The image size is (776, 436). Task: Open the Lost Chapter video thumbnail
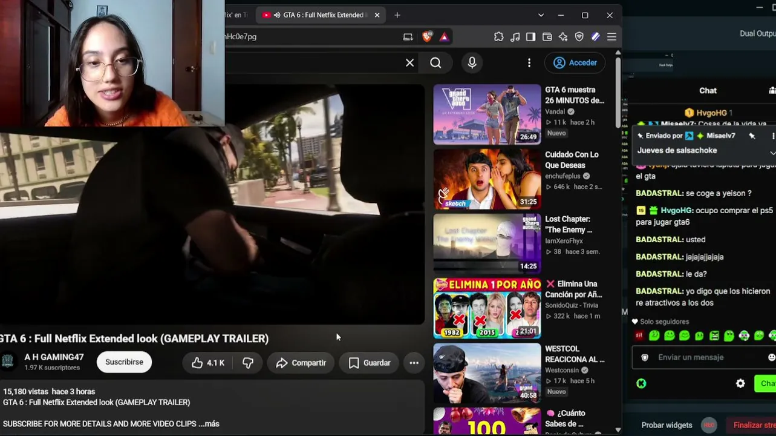pos(487,244)
